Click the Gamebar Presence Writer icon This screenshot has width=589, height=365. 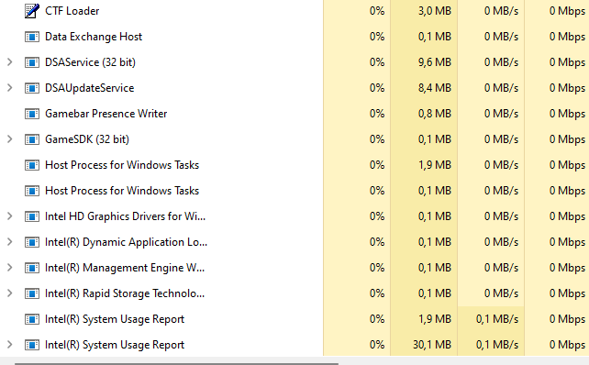point(32,114)
